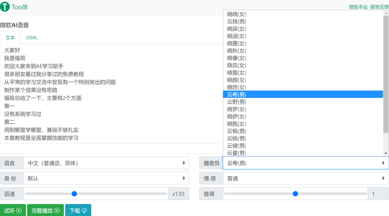Click the 微软AI语音 heading

[x=14, y=25]
